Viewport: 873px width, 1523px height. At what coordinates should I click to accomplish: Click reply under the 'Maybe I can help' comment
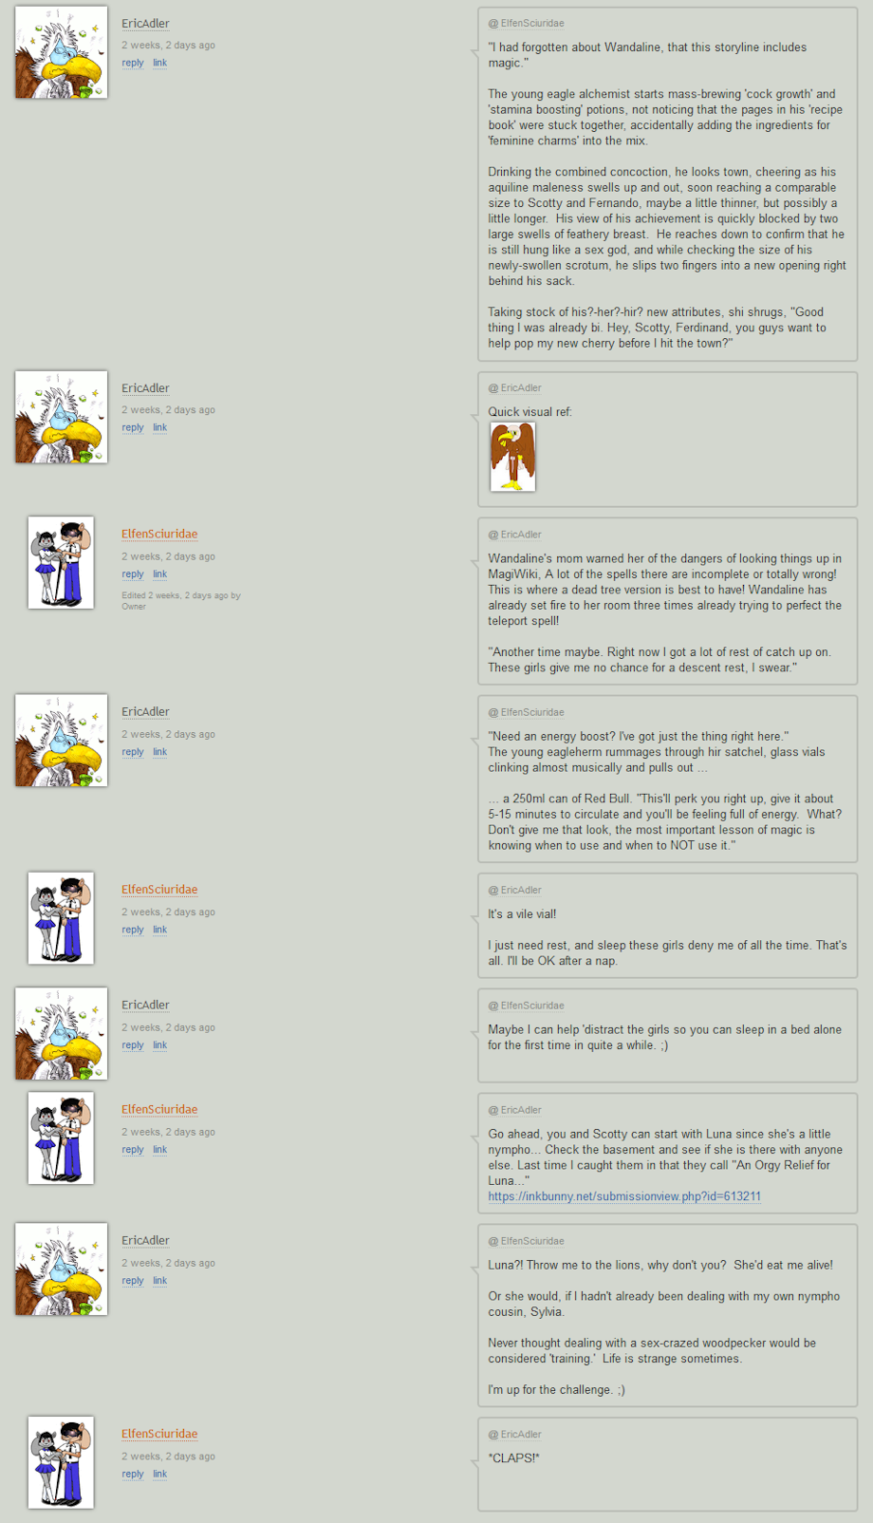(133, 1045)
